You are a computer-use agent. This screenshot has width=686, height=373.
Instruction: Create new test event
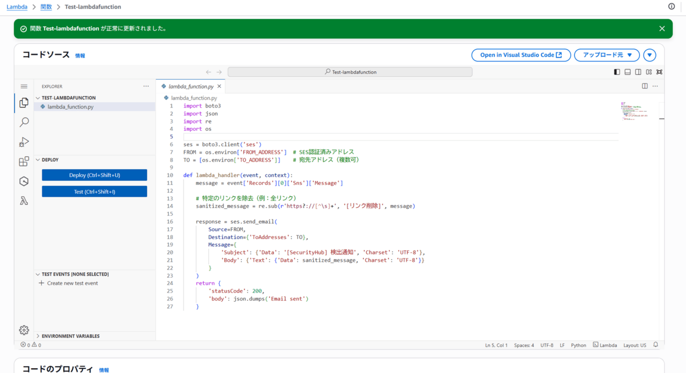tap(68, 283)
